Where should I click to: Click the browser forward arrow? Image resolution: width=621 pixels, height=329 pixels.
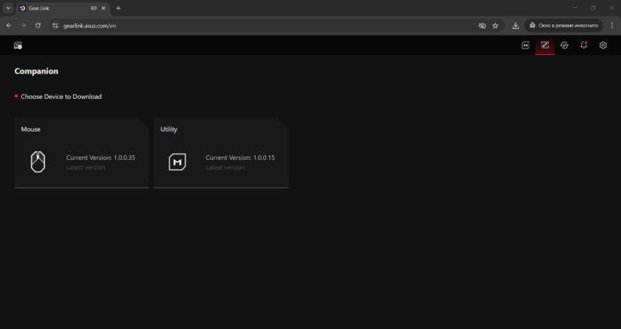[x=24, y=26]
